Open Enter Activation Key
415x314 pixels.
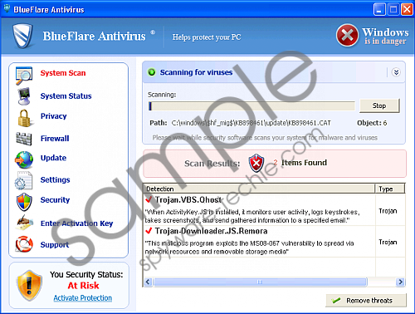coord(76,223)
